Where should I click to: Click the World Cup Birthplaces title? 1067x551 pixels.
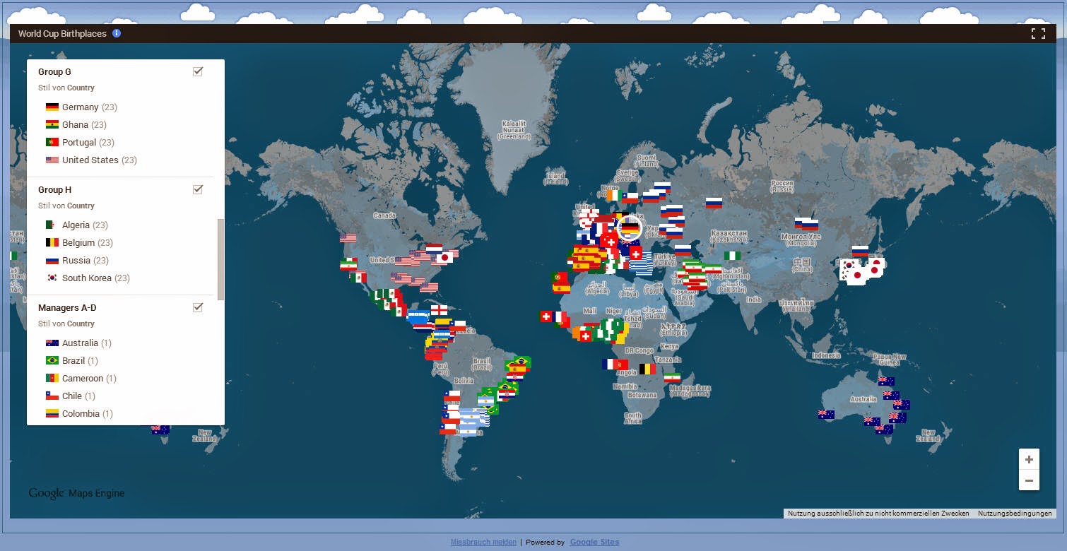coord(63,33)
